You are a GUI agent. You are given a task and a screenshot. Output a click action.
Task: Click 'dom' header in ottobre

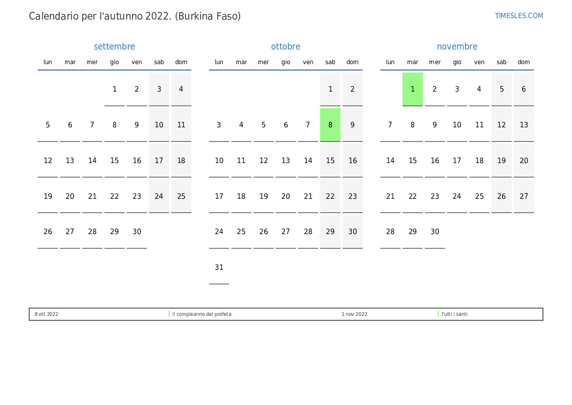pos(352,62)
